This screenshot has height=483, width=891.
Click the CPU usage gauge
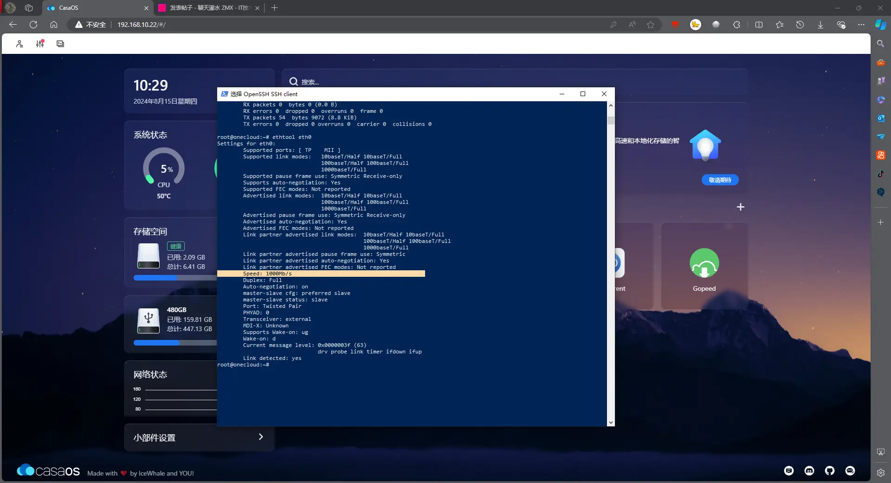point(163,168)
